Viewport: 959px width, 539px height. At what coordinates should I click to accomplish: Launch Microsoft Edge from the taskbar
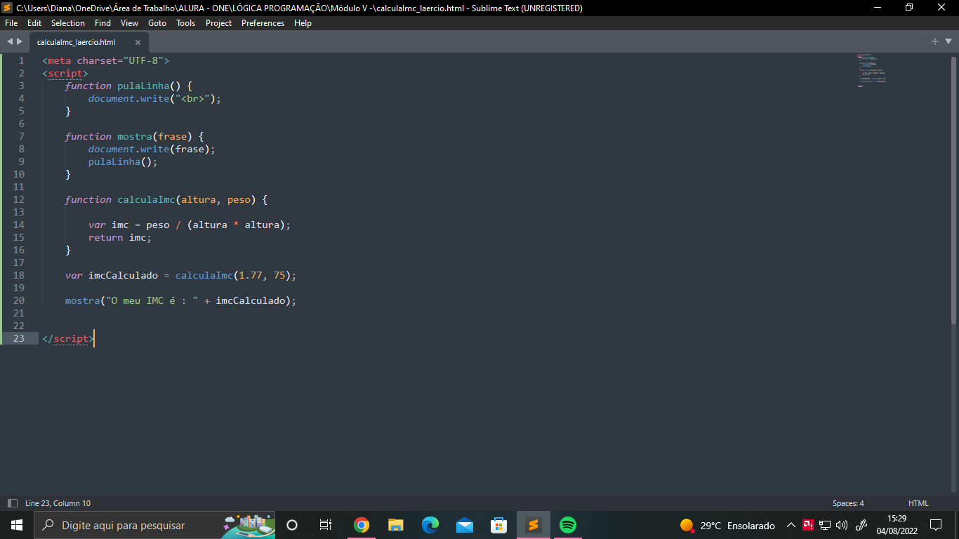tap(430, 525)
